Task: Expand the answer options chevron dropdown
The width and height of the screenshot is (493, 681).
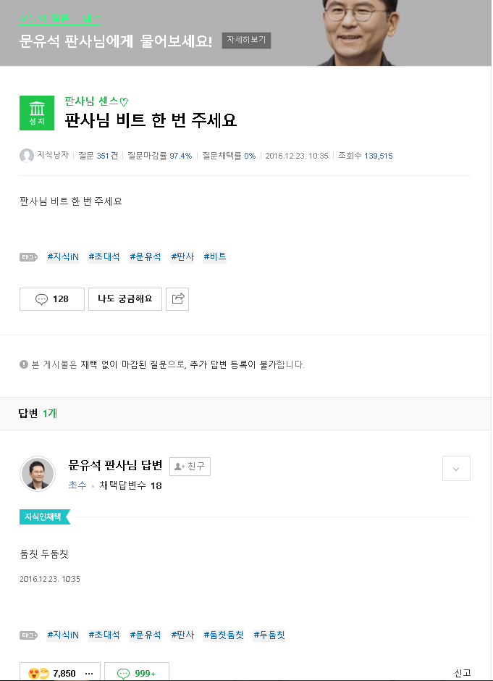Action: 456,469
